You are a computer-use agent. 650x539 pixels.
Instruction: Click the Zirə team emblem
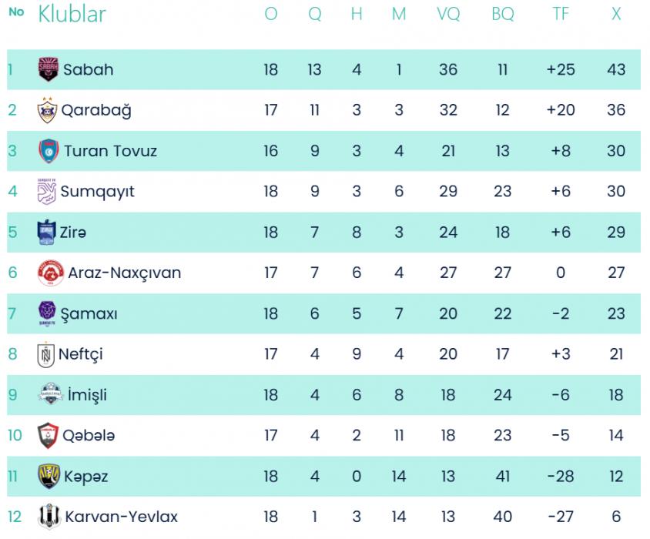click(47, 232)
